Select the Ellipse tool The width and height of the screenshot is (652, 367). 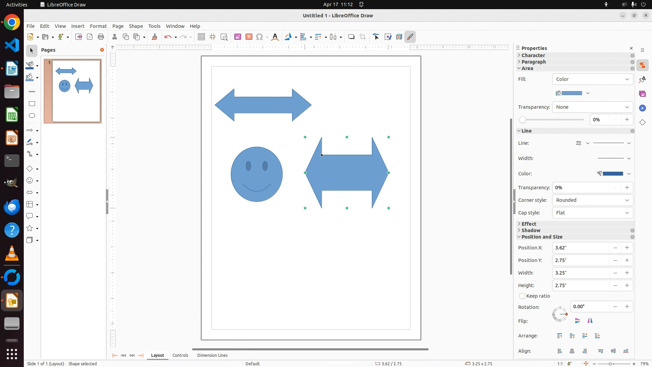[x=32, y=116]
